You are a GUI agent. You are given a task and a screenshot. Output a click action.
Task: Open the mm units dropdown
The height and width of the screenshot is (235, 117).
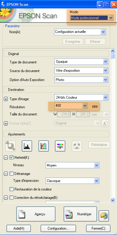point(100,115)
